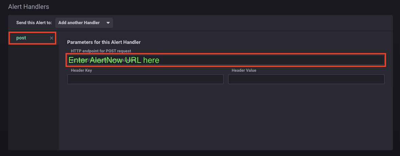Open the Add another Handler dropdown
400x156 pixels.
tap(84, 23)
